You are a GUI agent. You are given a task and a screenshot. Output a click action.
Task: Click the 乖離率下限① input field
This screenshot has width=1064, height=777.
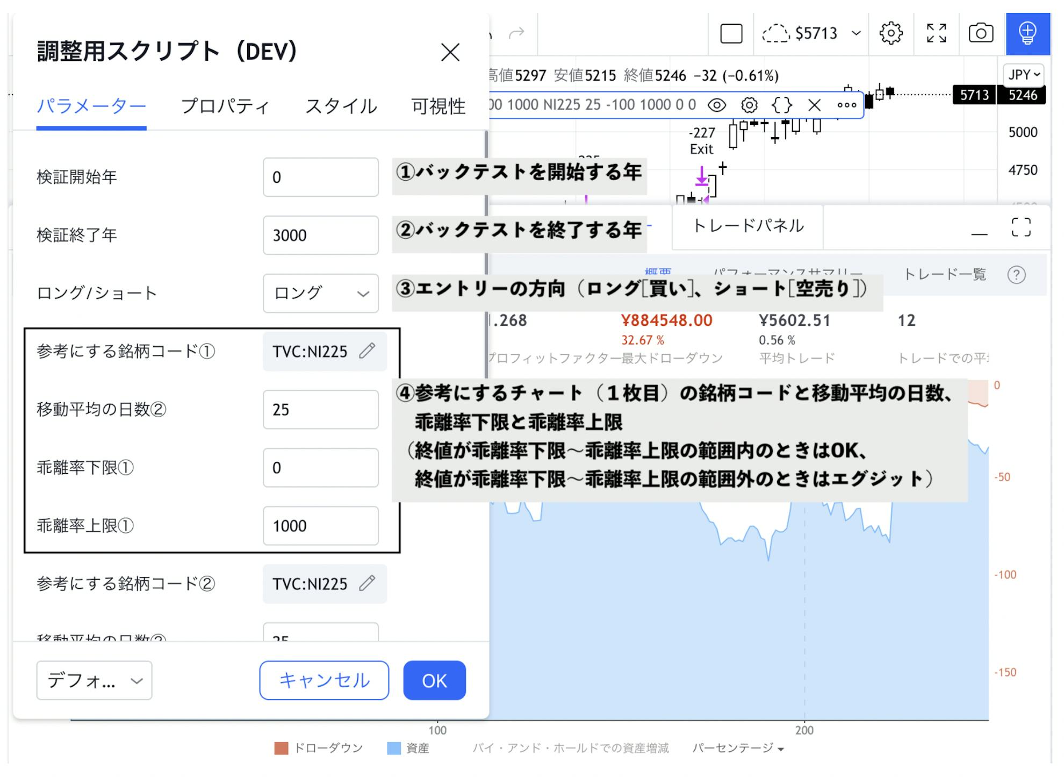tap(321, 467)
